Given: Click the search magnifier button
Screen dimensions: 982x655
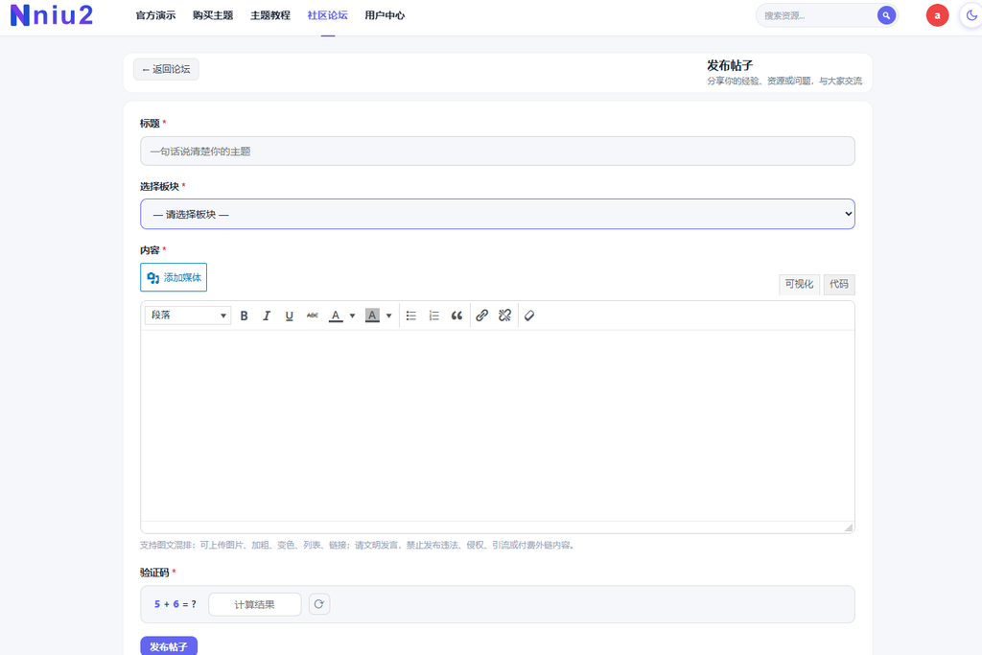Looking at the screenshot, I should click(x=885, y=15).
